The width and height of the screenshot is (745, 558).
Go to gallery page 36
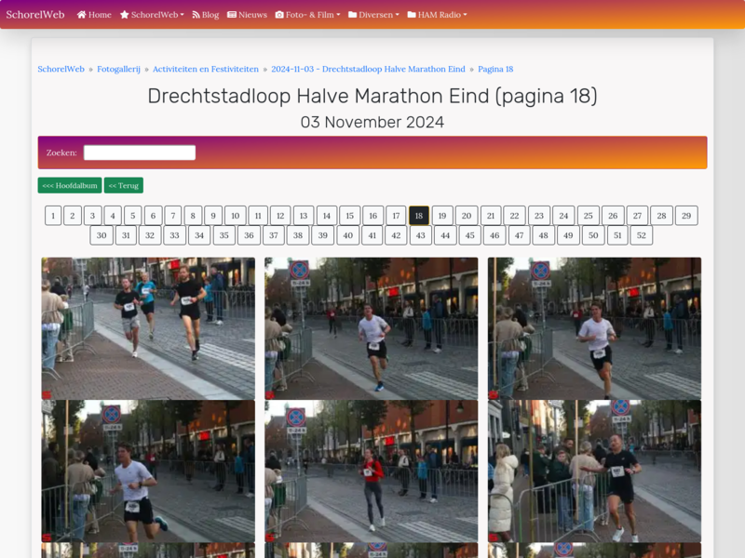[x=249, y=235]
